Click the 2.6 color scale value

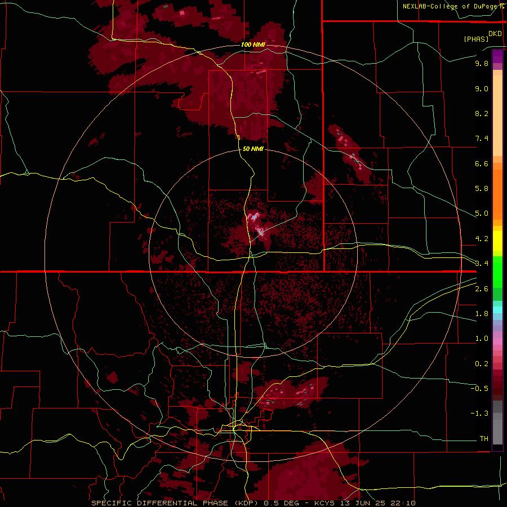point(482,289)
